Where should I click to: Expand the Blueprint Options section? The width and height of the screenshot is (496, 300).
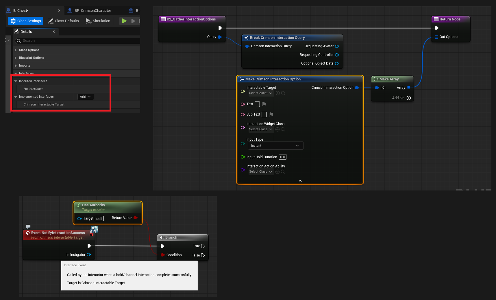coord(16,58)
